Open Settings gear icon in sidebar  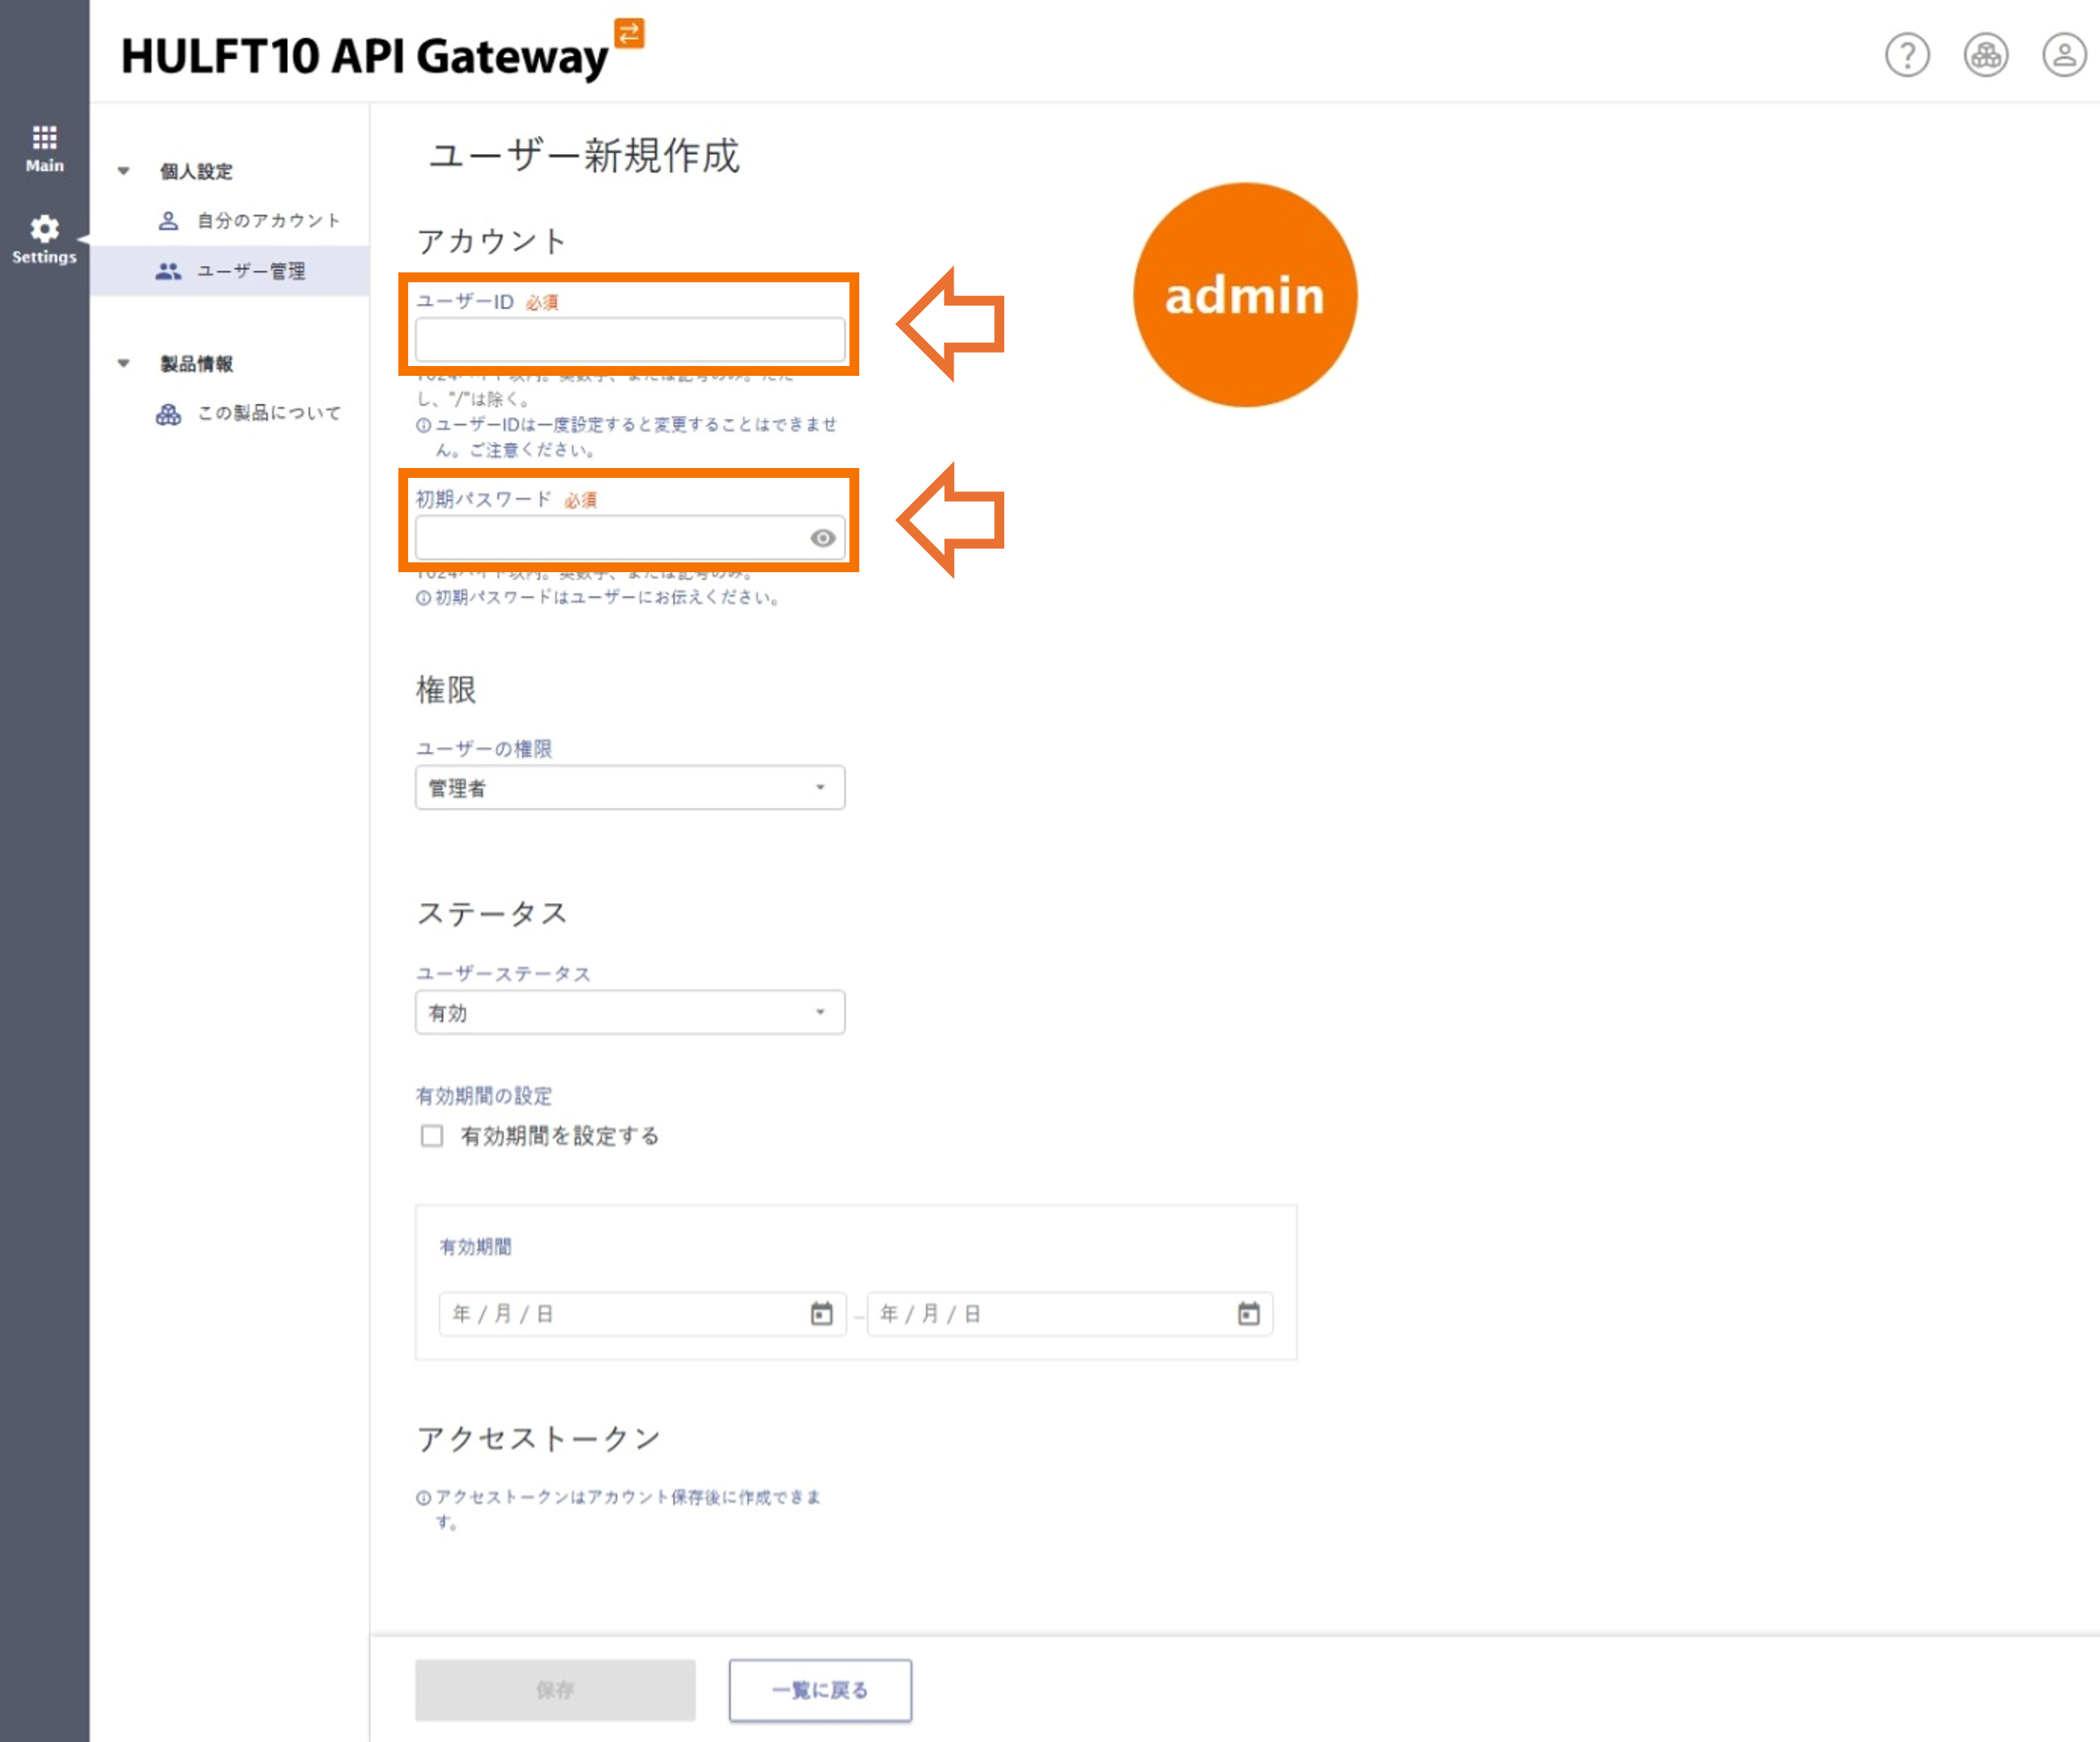tap(44, 229)
